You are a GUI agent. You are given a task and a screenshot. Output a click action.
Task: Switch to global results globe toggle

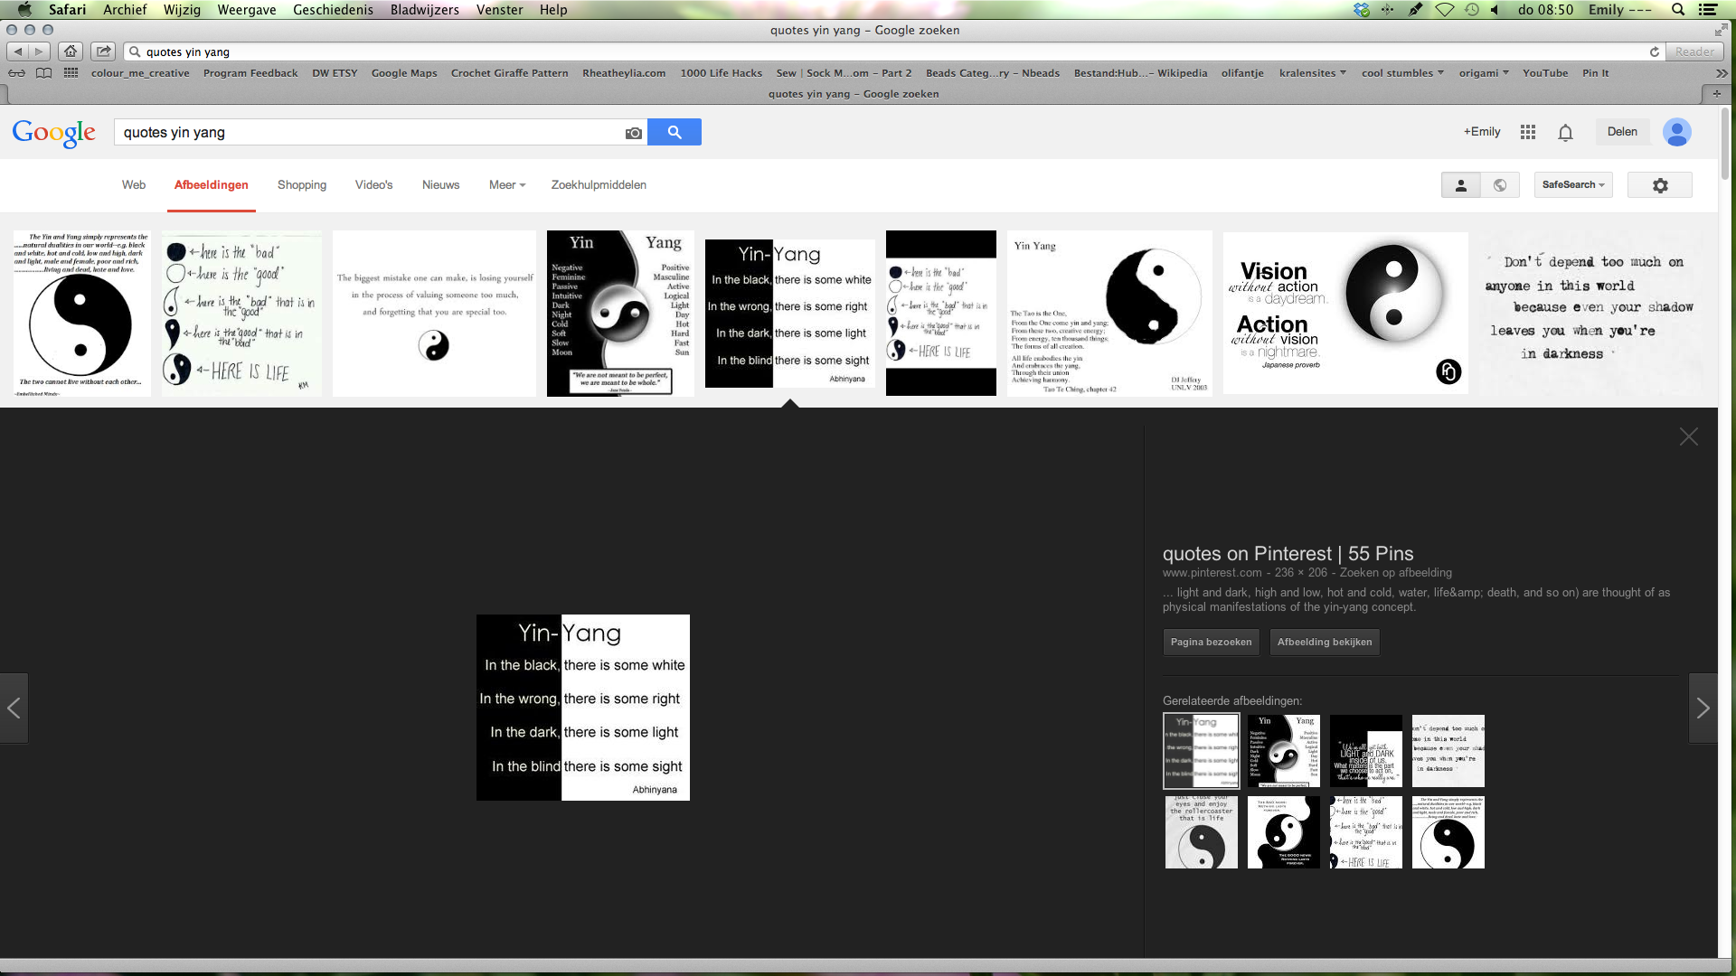[x=1500, y=185]
